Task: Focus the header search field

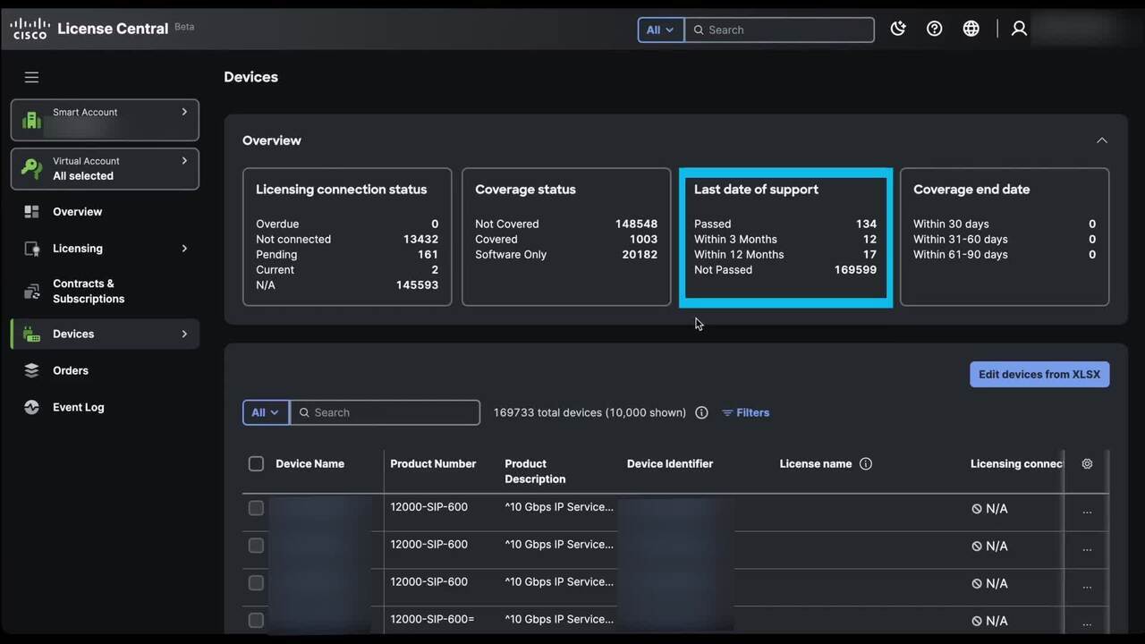Action: (779, 30)
